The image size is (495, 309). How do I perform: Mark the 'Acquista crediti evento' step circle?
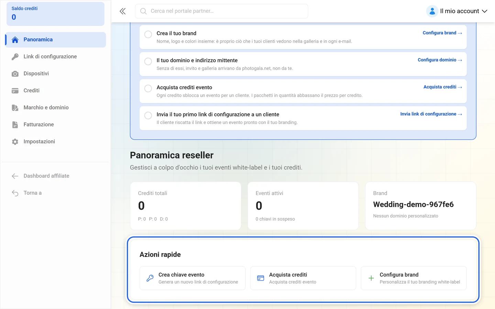(x=148, y=89)
